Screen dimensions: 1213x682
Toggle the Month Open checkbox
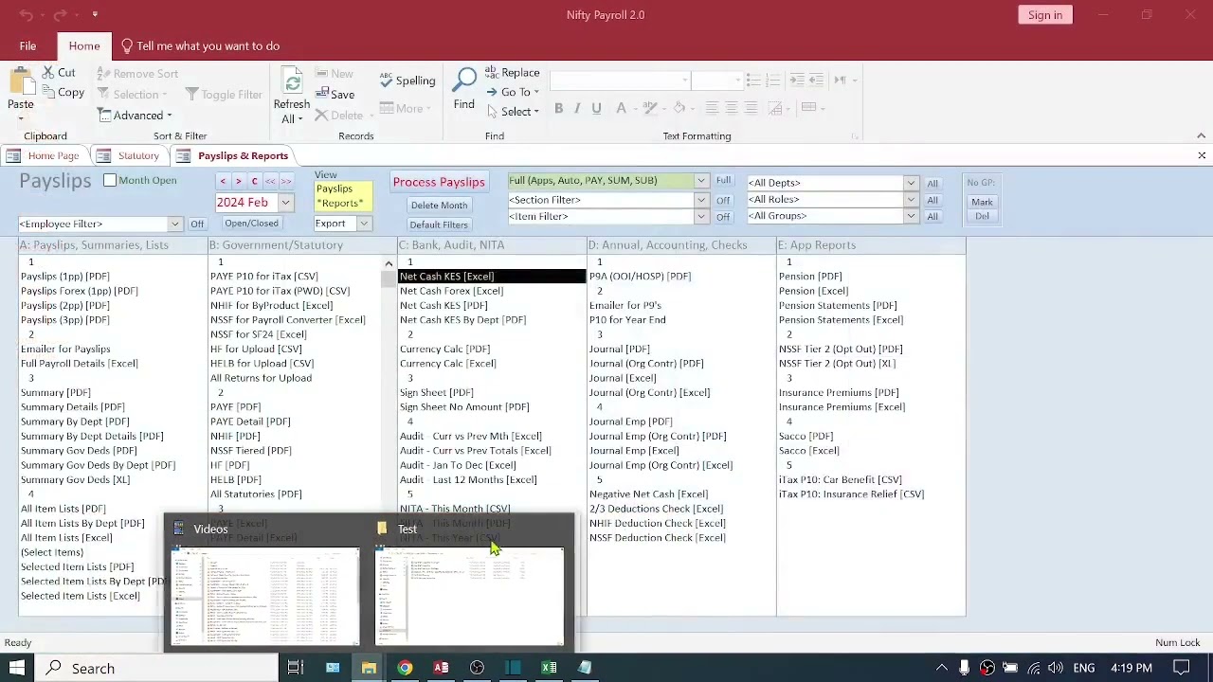tap(110, 180)
